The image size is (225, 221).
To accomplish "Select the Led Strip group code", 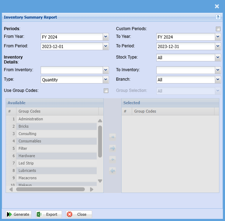I will [x=52, y=163].
